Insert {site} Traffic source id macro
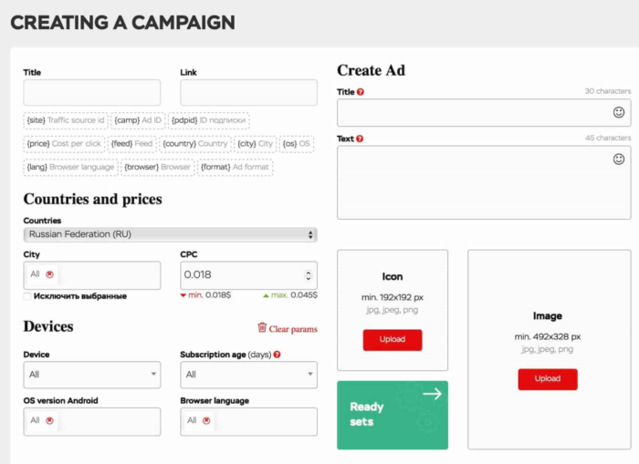The image size is (639, 464). pyautogui.click(x=66, y=120)
